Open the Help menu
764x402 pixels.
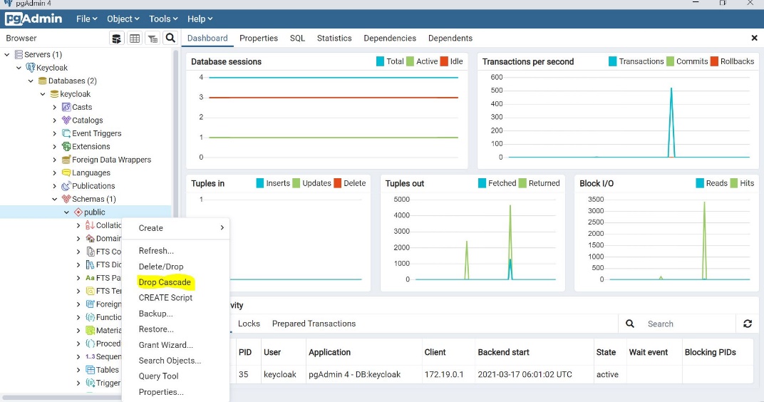pyautogui.click(x=200, y=19)
